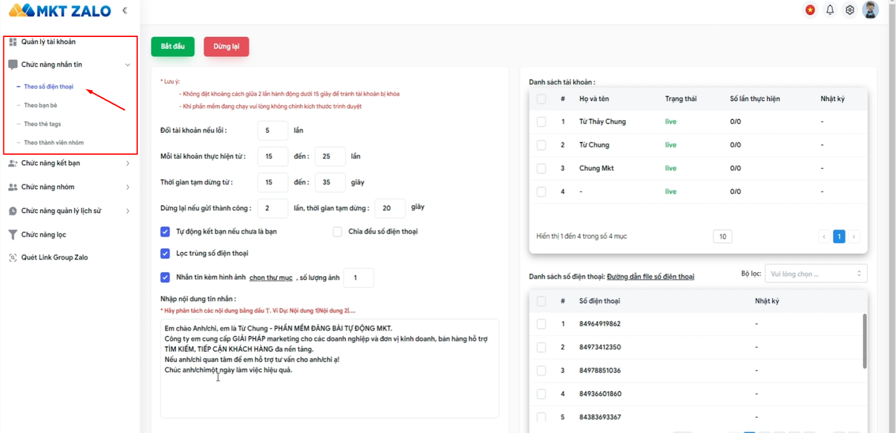This screenshot has height=433, width=896.
Task: Select all accounts via header checkbox
Action: pos(541,99)
